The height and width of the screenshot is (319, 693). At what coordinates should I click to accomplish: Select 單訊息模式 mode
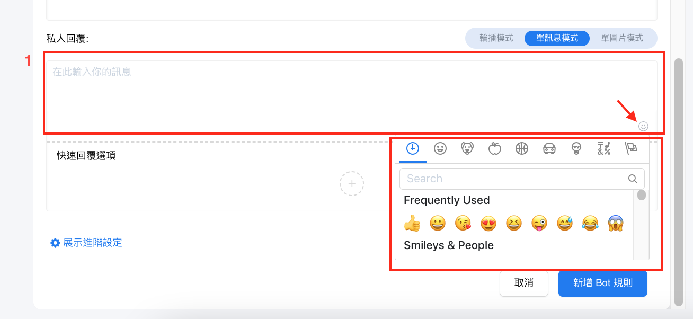557,38
